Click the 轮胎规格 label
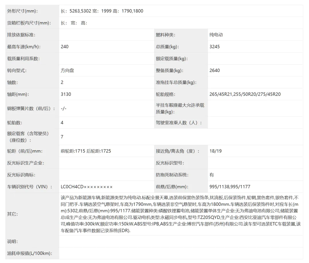Viewport: 309px width, 263px height. [165, 94]
